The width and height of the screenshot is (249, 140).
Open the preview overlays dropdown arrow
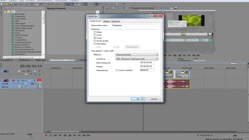point(166,8)
